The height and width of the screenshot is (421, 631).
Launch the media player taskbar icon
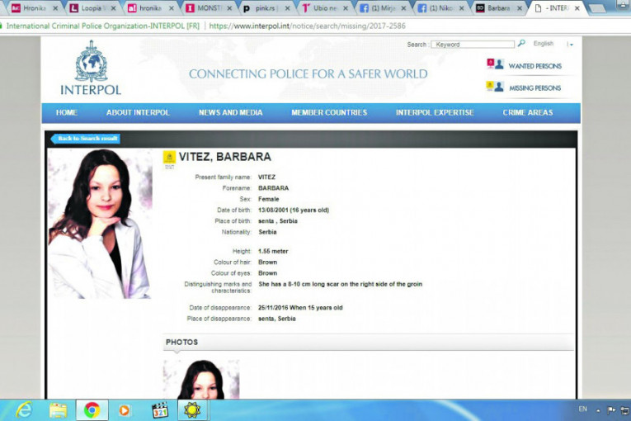point(125,409)
